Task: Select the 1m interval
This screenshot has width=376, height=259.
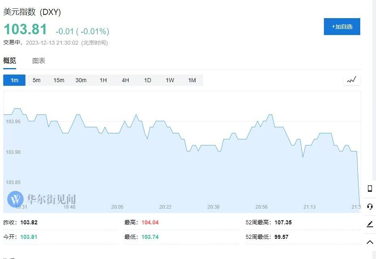Action: 15,80
